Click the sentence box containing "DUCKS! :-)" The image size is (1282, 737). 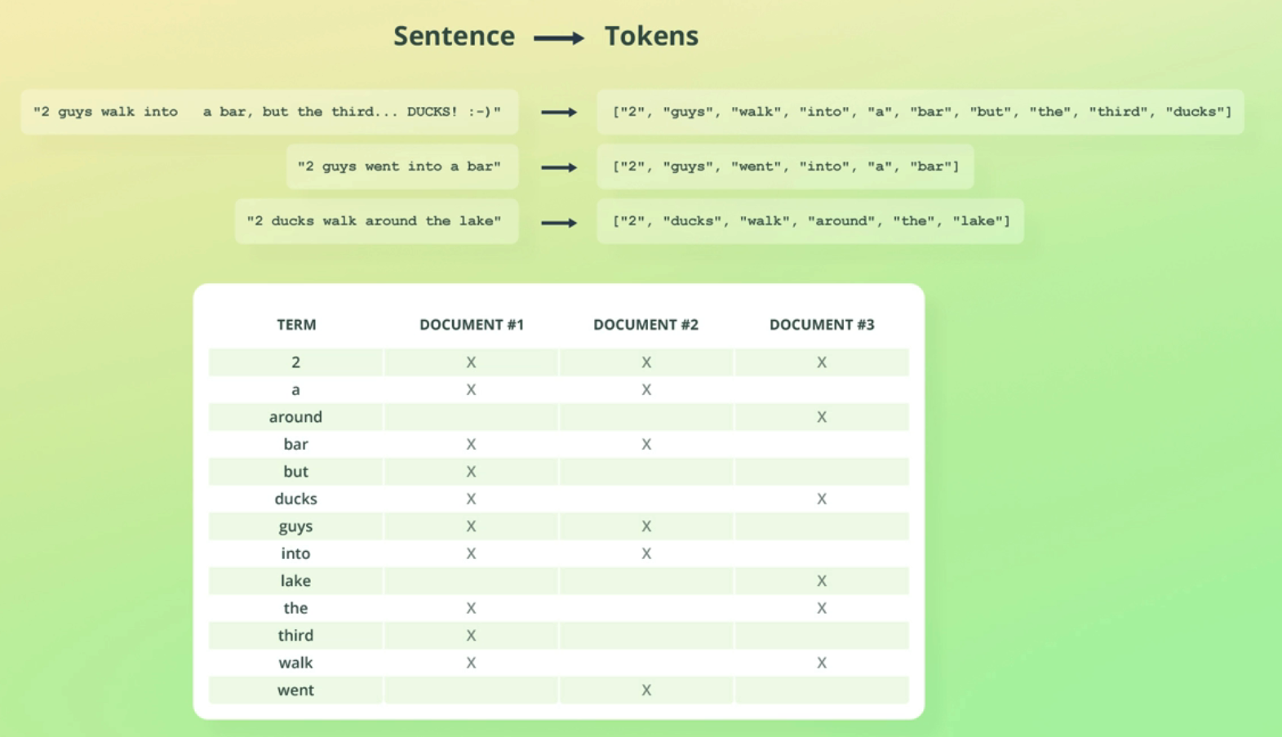[268, 112]
